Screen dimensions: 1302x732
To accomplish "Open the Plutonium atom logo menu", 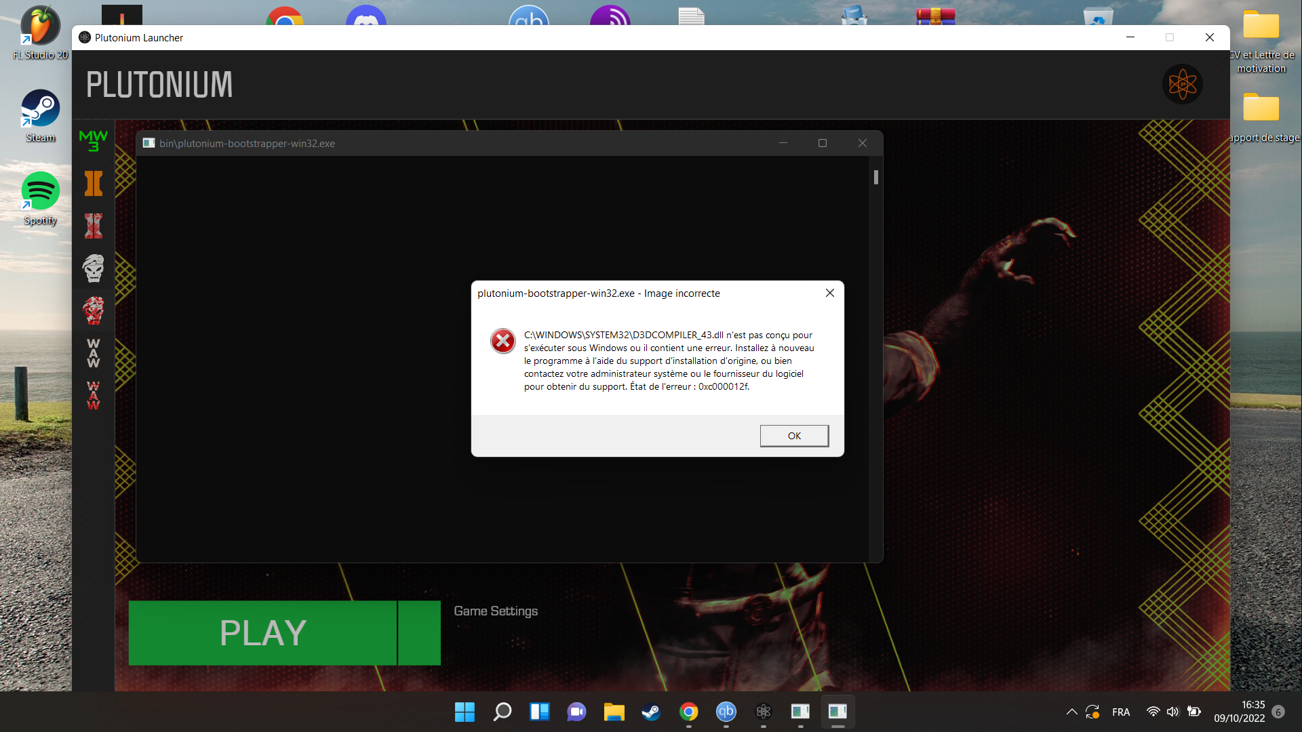I will tap(1183, 84).
